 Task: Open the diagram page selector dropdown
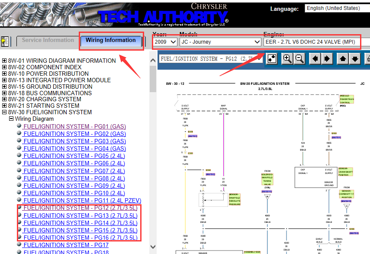click(x=211, y=59)
